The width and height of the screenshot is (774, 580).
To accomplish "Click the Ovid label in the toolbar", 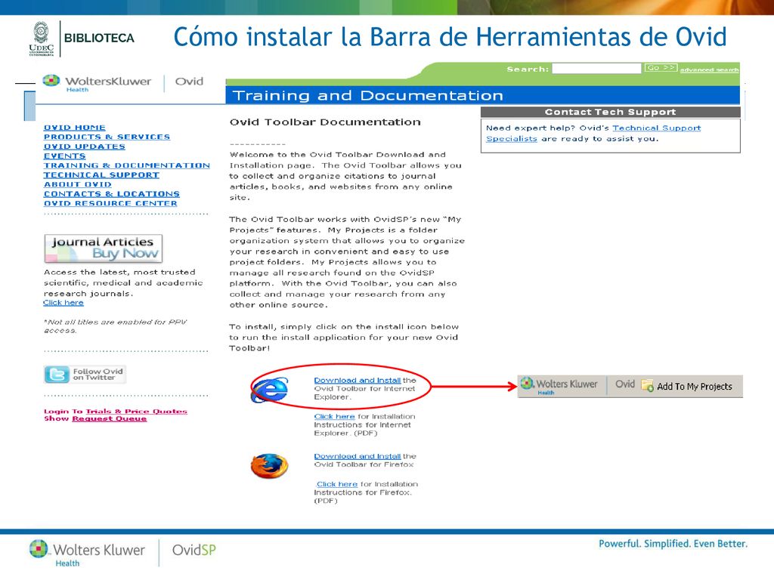I will pos(625,384).
